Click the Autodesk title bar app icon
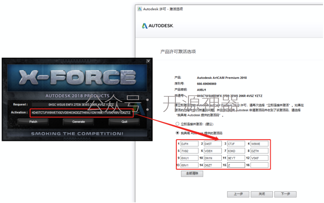The image size is (324, 203). pyautogui.click(x=140, y=9)
